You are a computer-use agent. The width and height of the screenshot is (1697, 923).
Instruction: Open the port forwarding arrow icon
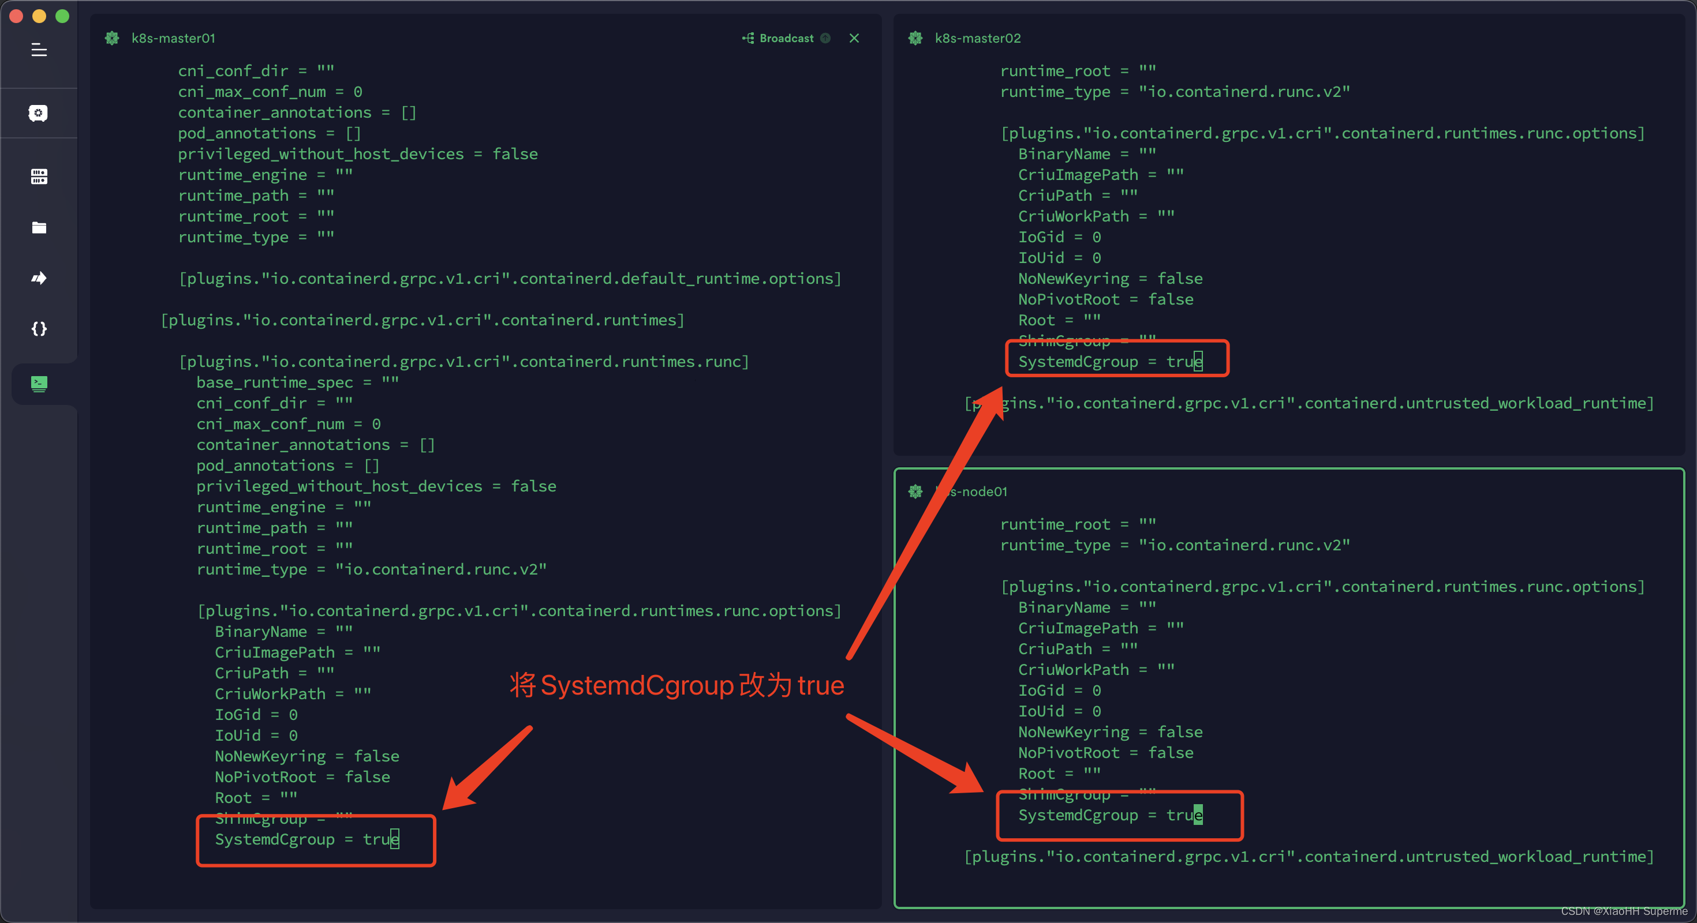[39, 279]
